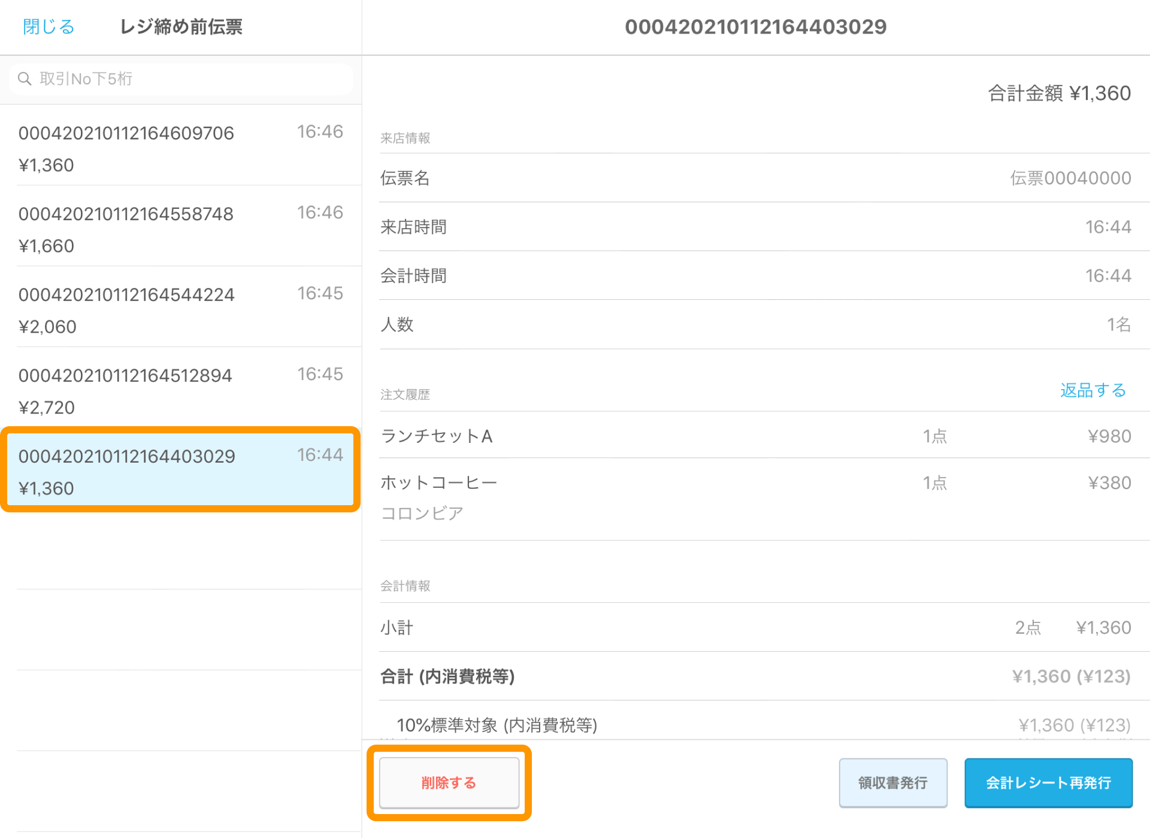
Task: Click the 伝票名 row
Action: click(755, 178)
